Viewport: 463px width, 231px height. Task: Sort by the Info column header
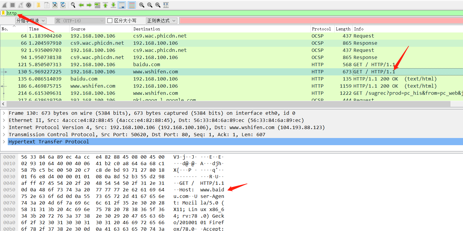[x=407, y=29]
